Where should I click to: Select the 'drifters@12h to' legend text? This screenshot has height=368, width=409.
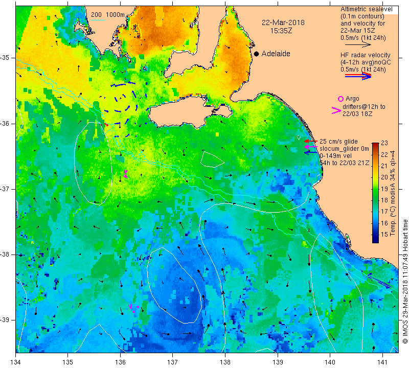point(363,107)
